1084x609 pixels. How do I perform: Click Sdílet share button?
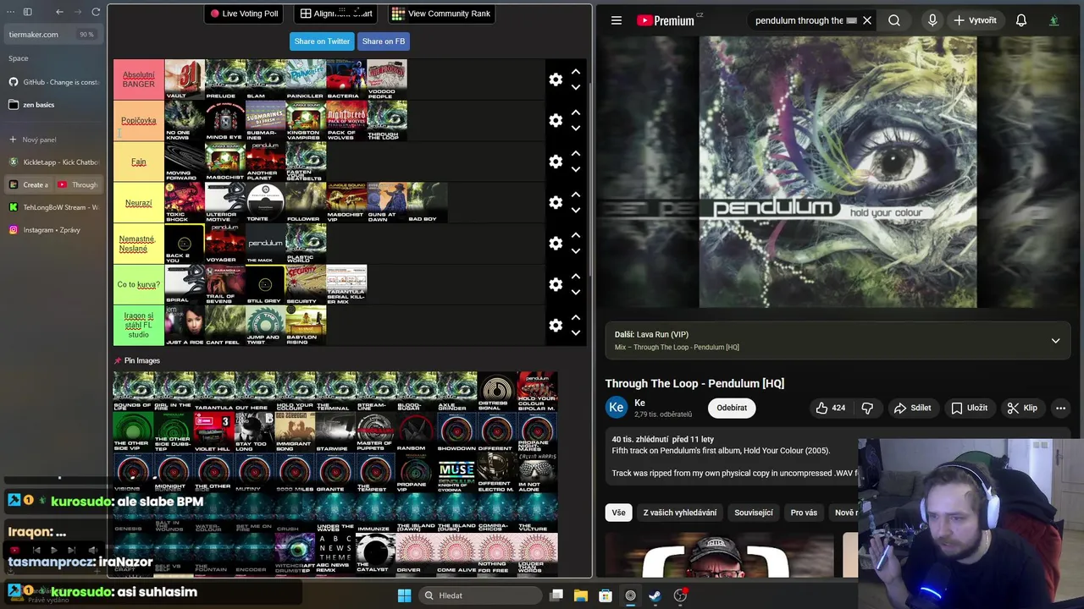click(912, 408)
